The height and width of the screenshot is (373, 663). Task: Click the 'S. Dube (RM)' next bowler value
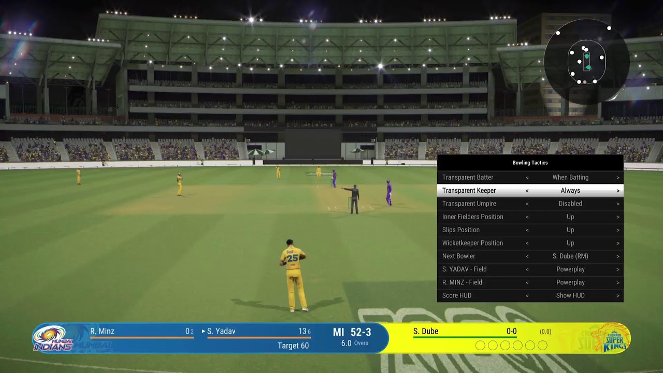pyautogui.click(x=570, y=256)
